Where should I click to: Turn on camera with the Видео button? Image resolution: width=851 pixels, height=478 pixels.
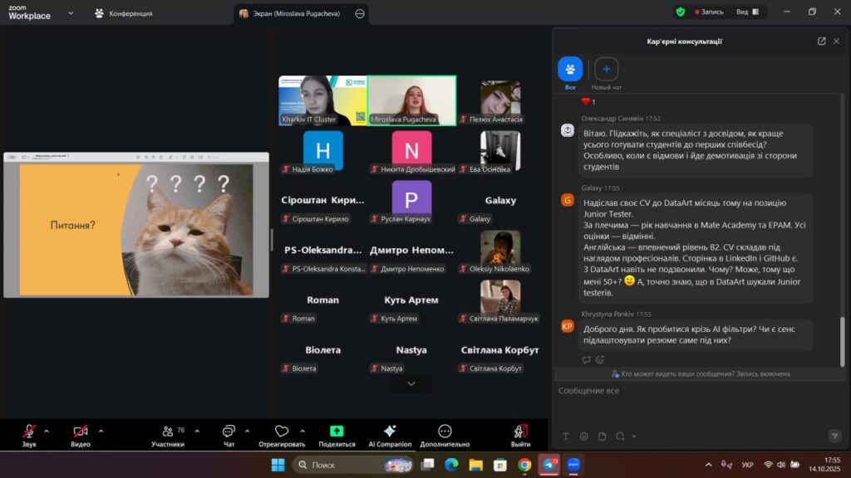point(81,432)
